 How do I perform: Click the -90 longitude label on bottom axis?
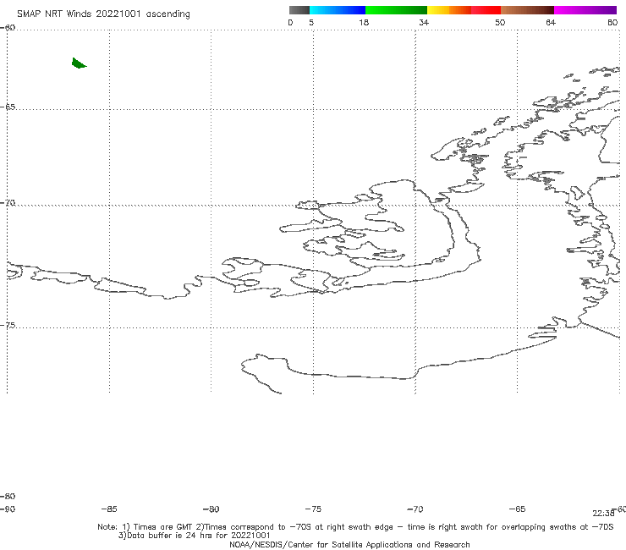(7, 509)
